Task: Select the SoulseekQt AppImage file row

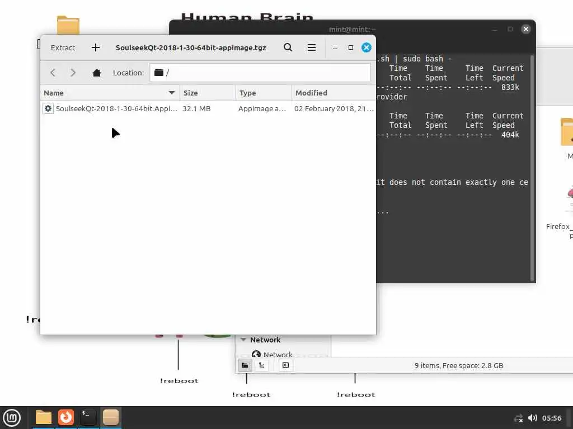Action: click(x=208, y=109)
